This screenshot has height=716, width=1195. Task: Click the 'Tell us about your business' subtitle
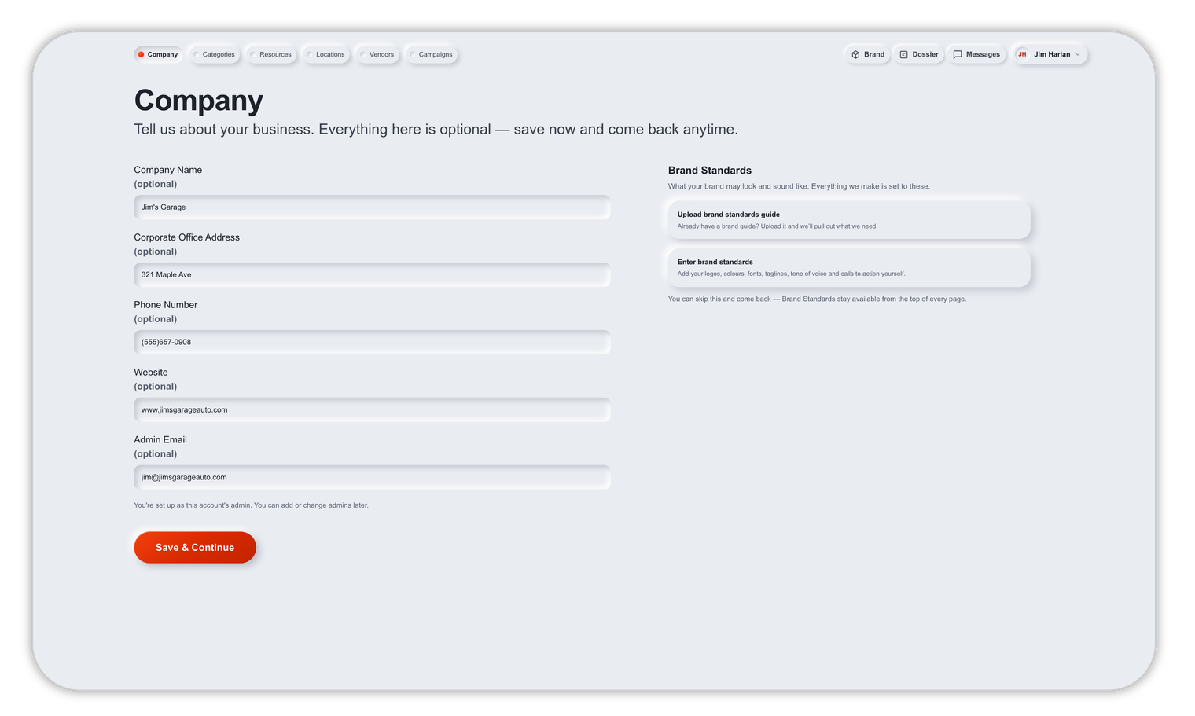pyautogui.click(x=436, y=130)
